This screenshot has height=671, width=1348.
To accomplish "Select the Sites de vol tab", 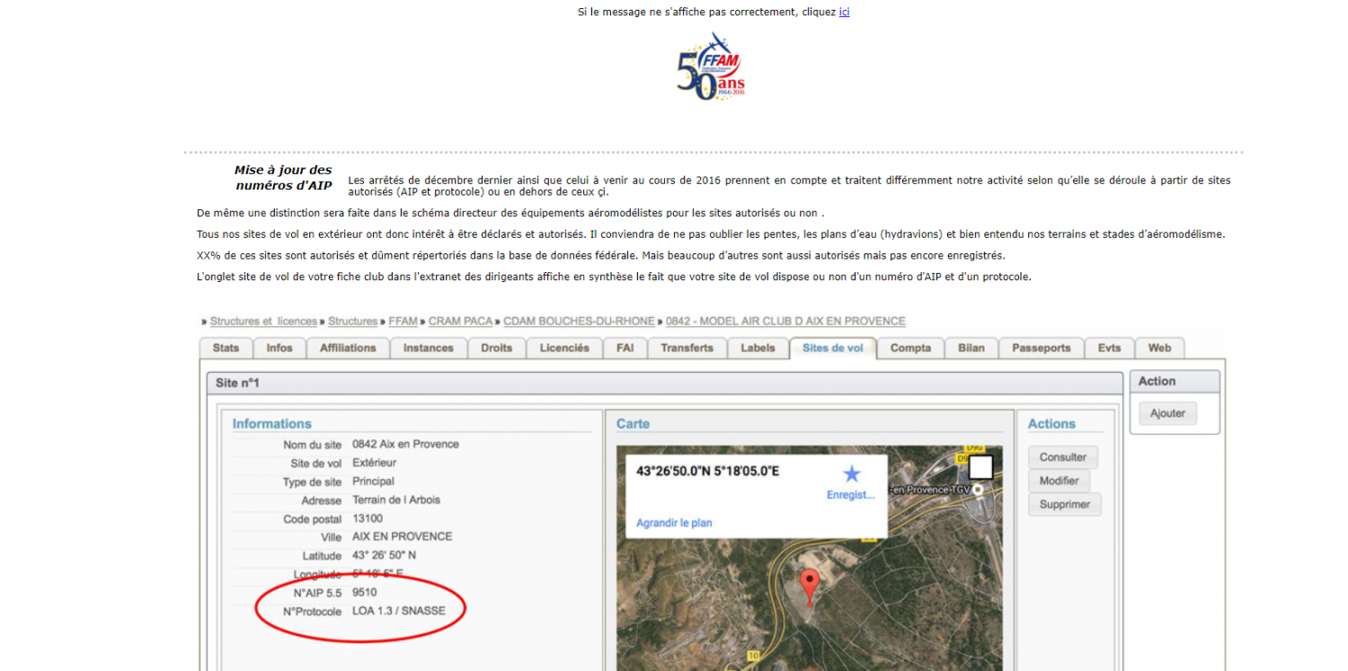I will tap(832, 348).
